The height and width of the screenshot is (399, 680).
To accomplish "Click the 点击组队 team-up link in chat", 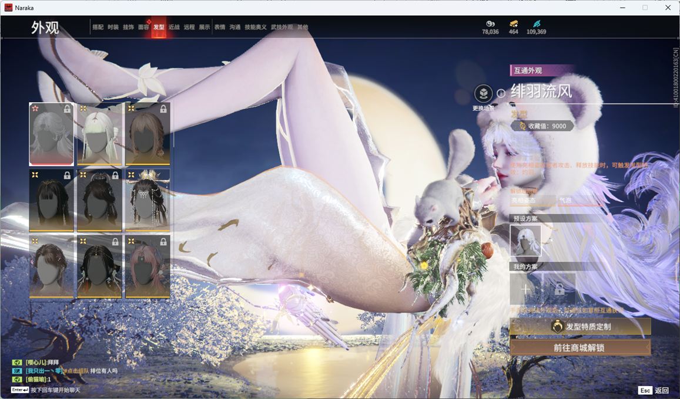I will [x=76, y=371].
